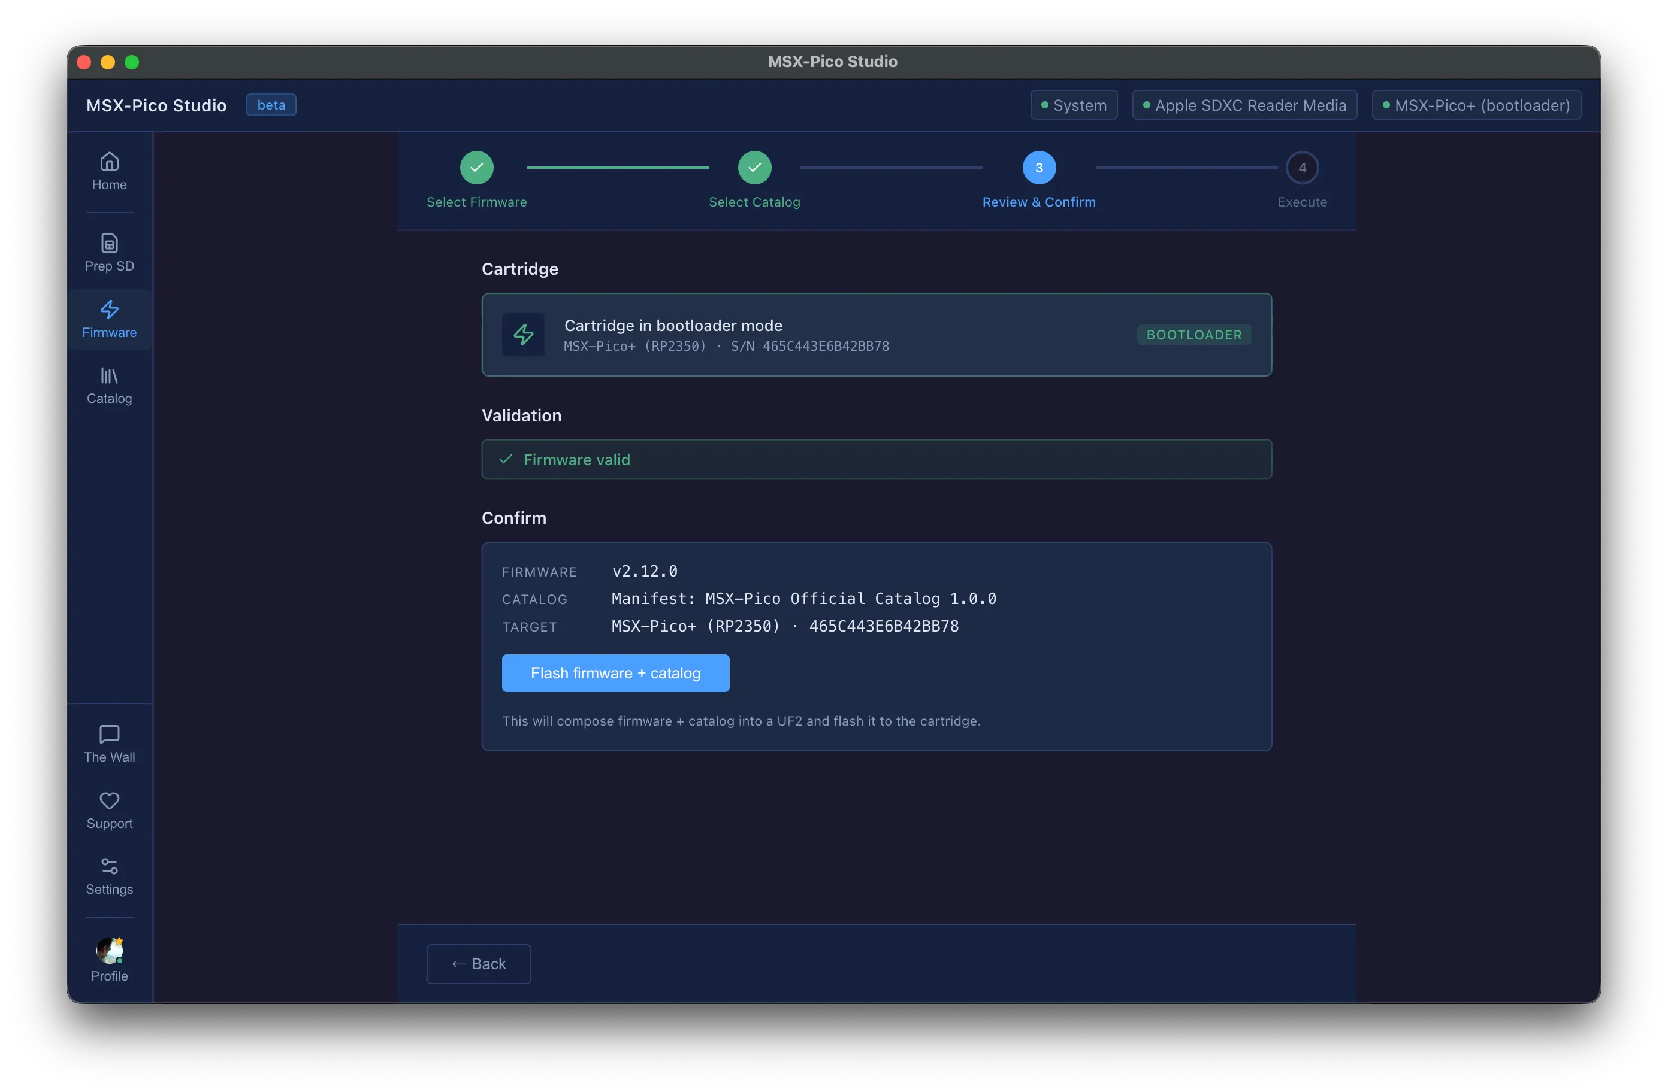Select the Review & Confirm step
Image resolution: width=1668 pixels, height=1092 pixels.
[1040, 168]
